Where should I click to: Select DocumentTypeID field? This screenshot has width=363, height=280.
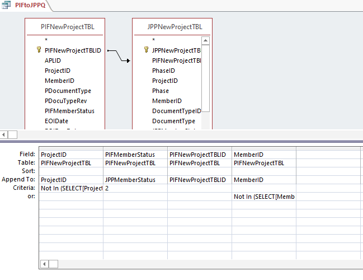coord(176,111)
